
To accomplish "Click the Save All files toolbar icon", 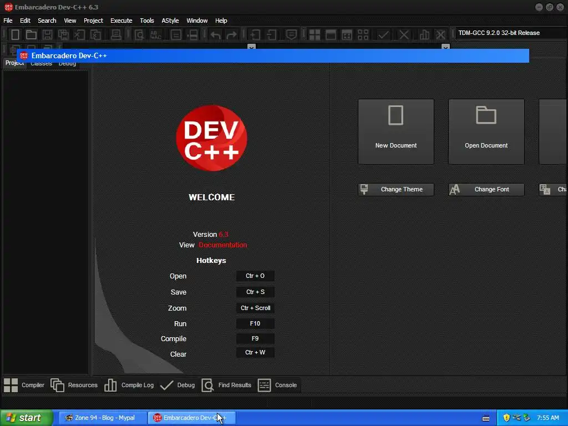I will 63,35.
